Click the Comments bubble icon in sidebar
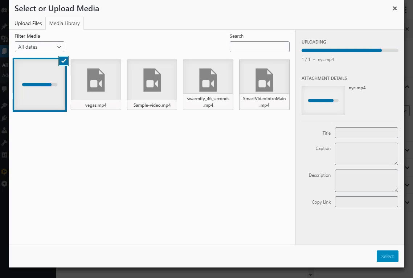The image size is (413, 278). (4, 89)
